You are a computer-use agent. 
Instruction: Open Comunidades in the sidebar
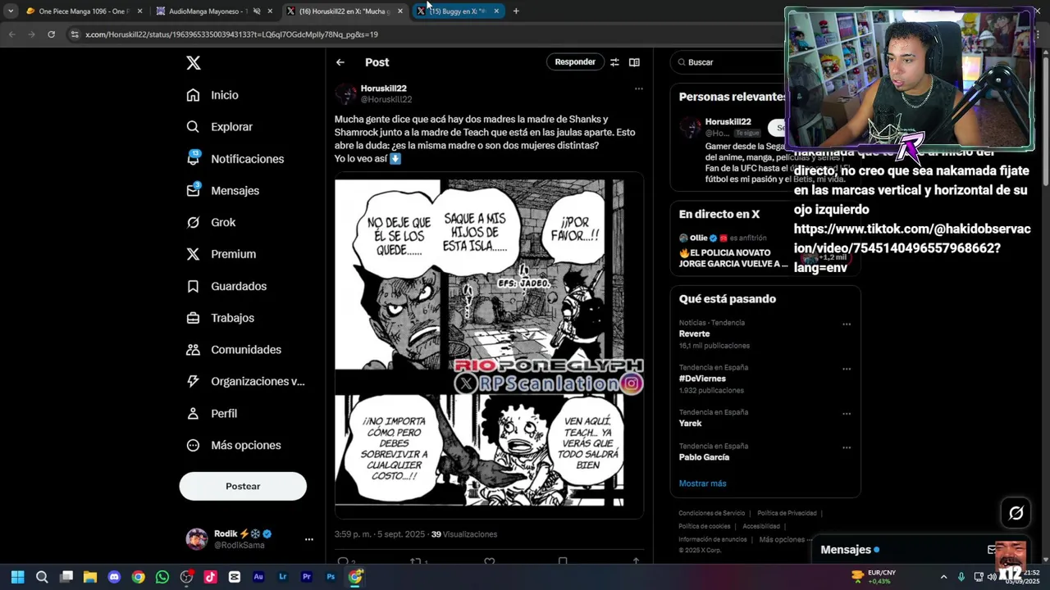(234, 350)
